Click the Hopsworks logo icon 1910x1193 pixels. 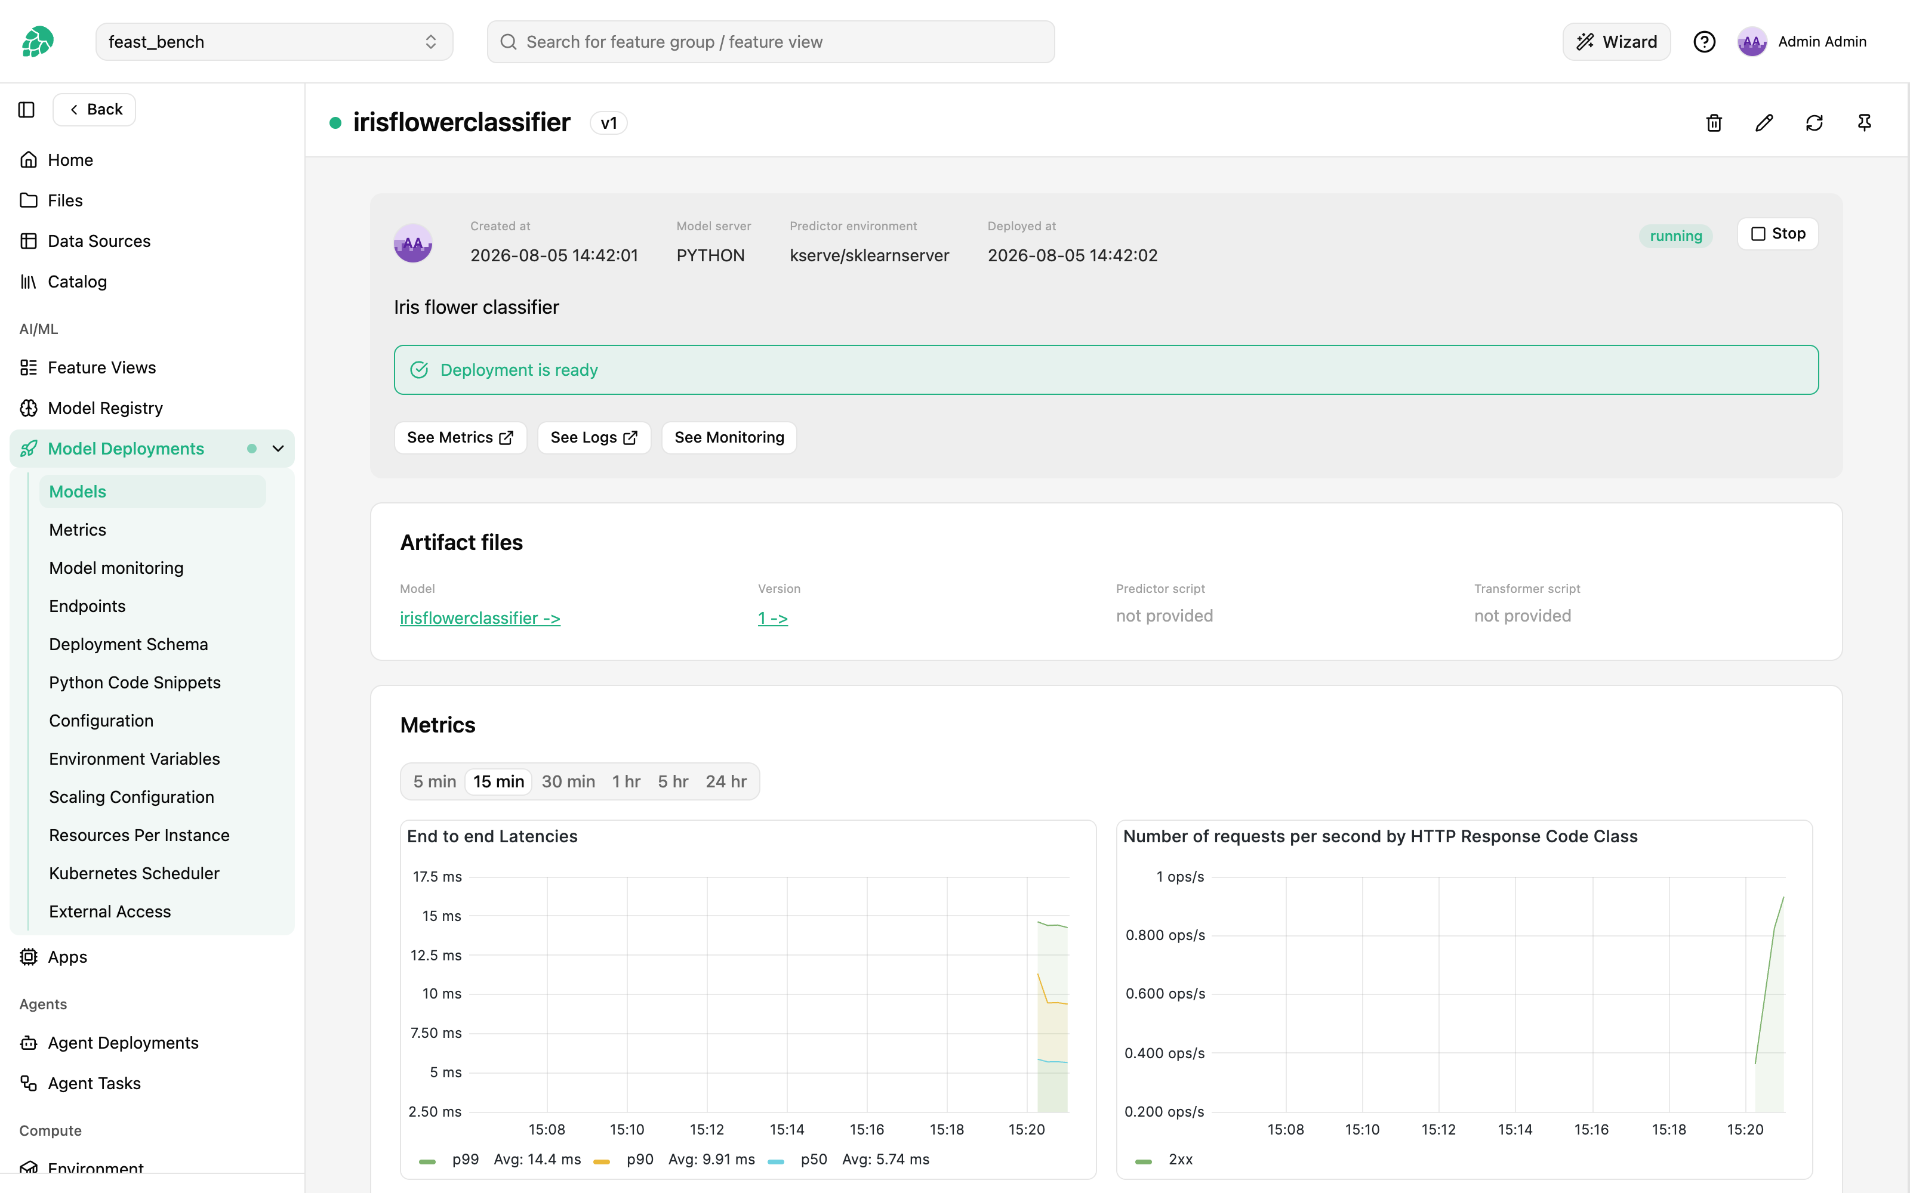point(37,42)
